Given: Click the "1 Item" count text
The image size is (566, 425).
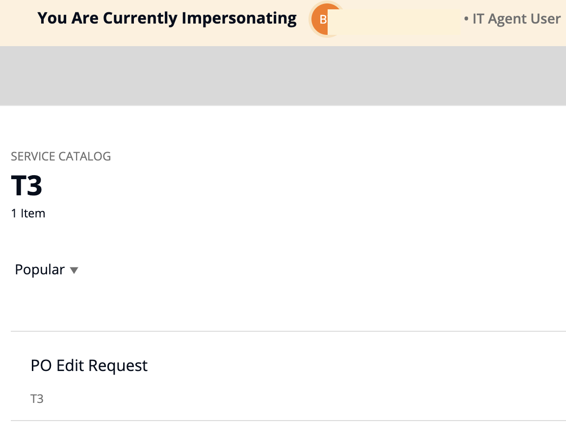Looking at the screenshot, I should click(x=28, y=213).
